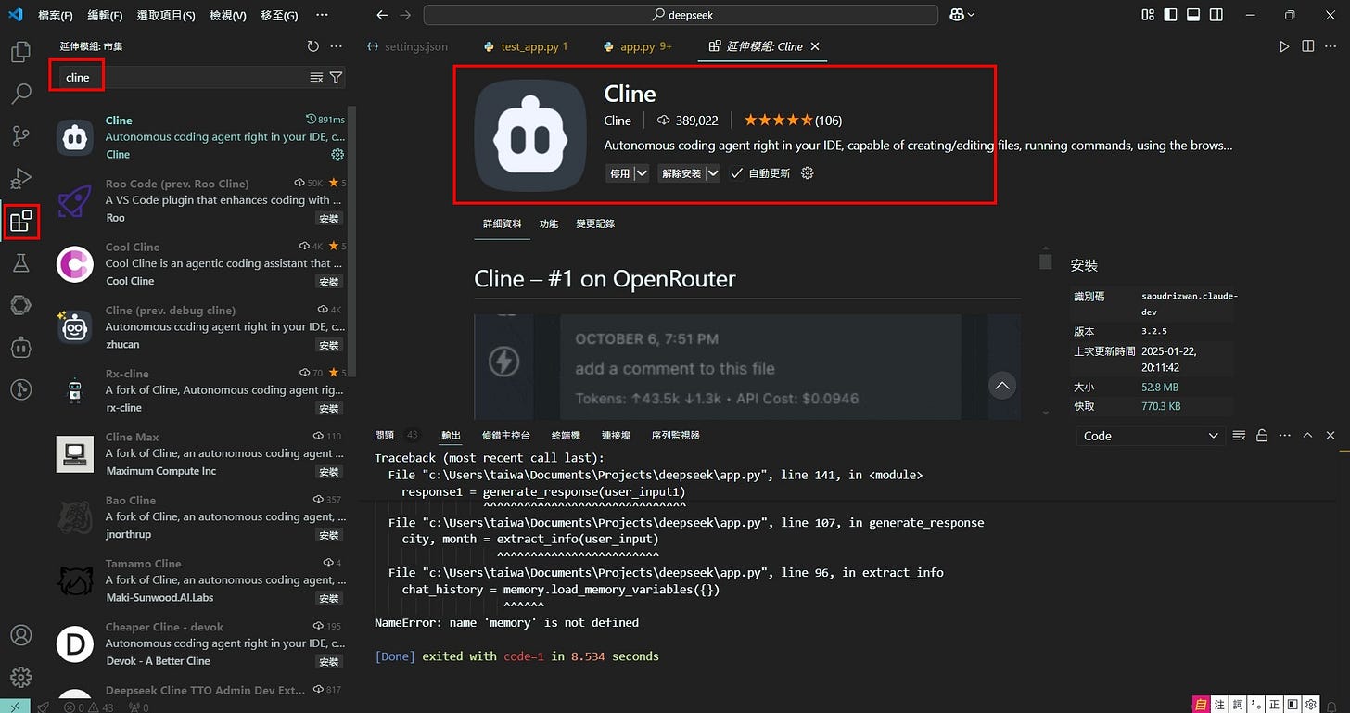Toggle bottom panel visibility
This screenshot has height=713, width=1350.
point(1194,15)
